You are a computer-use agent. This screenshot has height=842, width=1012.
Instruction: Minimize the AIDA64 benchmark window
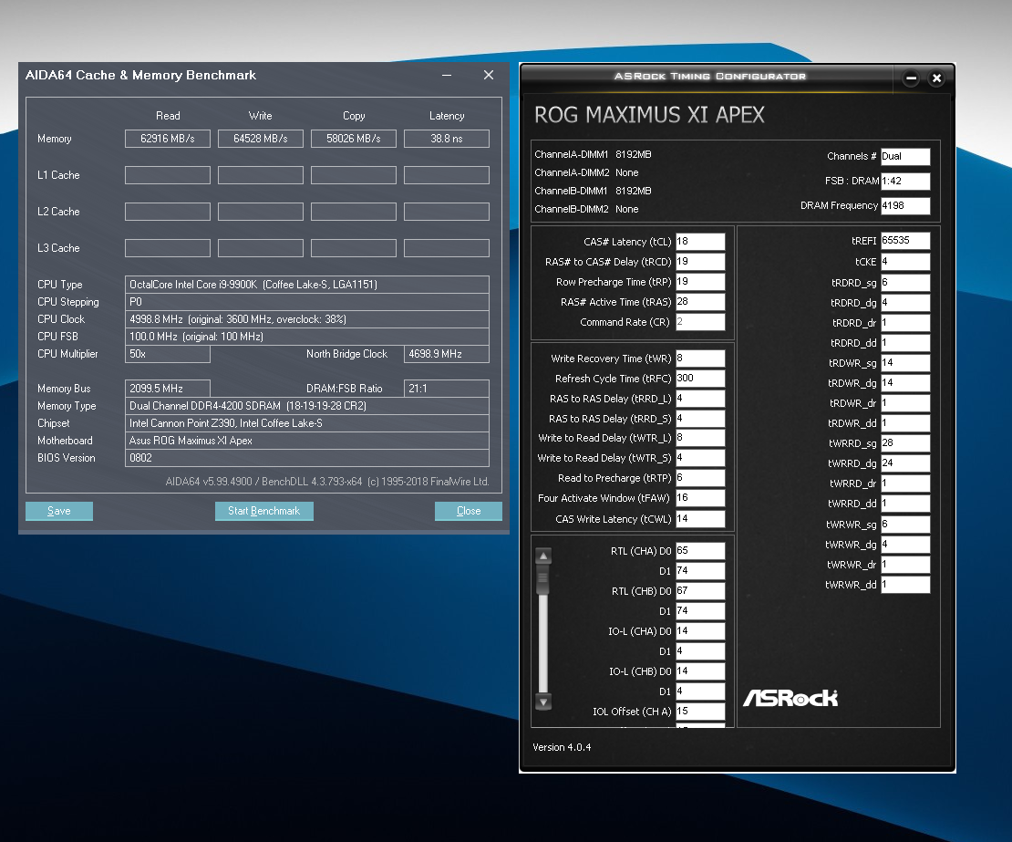click(447, 76)
